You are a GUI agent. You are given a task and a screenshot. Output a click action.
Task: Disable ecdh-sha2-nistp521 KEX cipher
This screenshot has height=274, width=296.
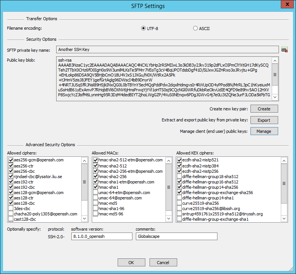coord(179,160)
